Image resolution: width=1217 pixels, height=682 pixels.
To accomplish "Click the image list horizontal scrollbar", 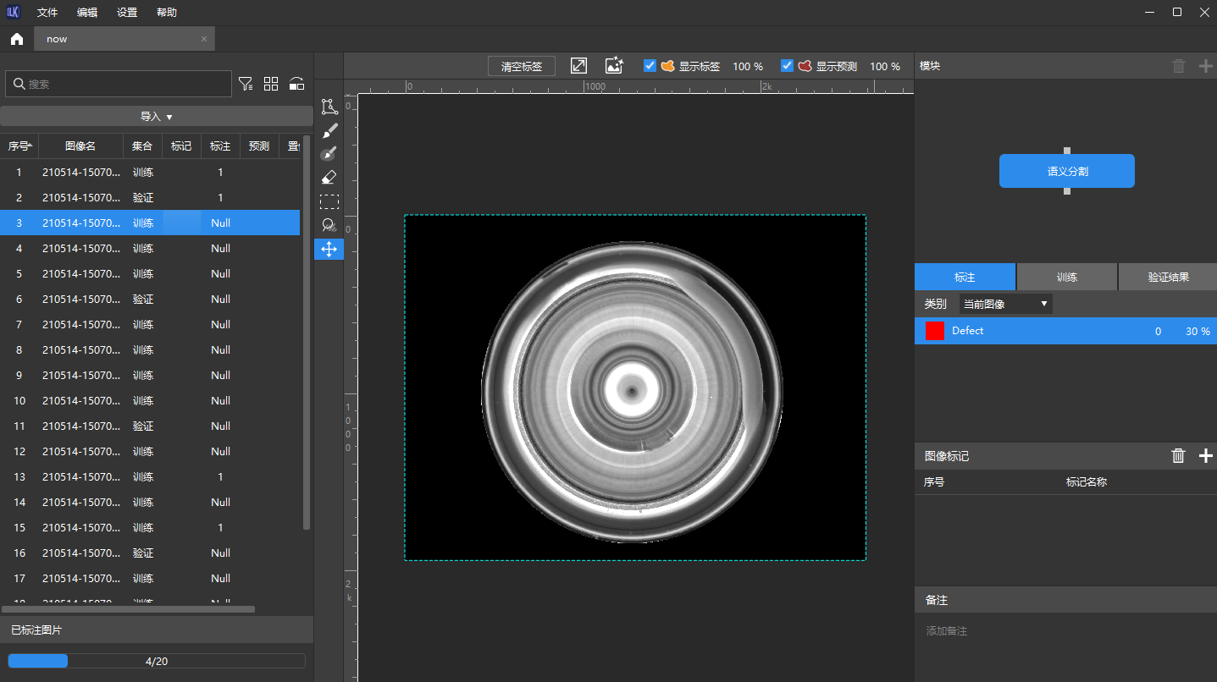I will (x=128, y=608).
